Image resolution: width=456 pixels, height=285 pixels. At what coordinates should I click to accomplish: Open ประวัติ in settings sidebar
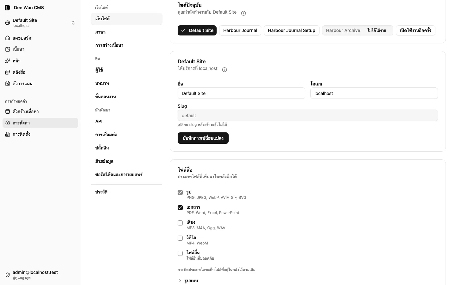click(127, 192)
